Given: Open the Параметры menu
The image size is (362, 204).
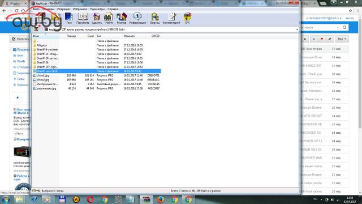Looking at the screenshot, I should click(97, 9).
